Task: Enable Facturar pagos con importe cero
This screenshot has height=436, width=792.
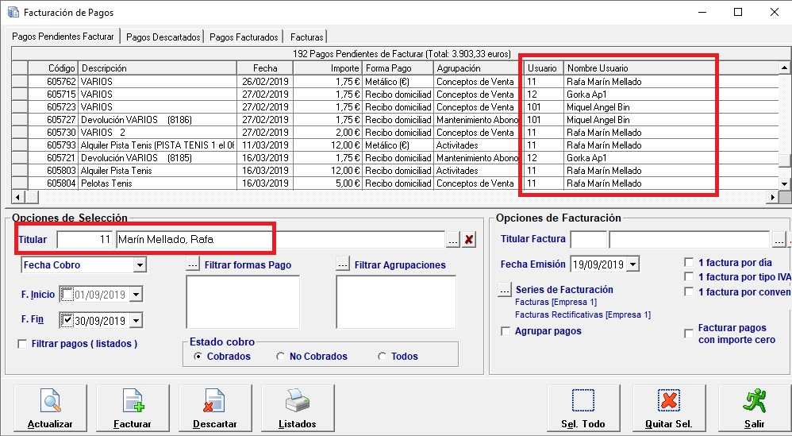Action: [689, 334]
